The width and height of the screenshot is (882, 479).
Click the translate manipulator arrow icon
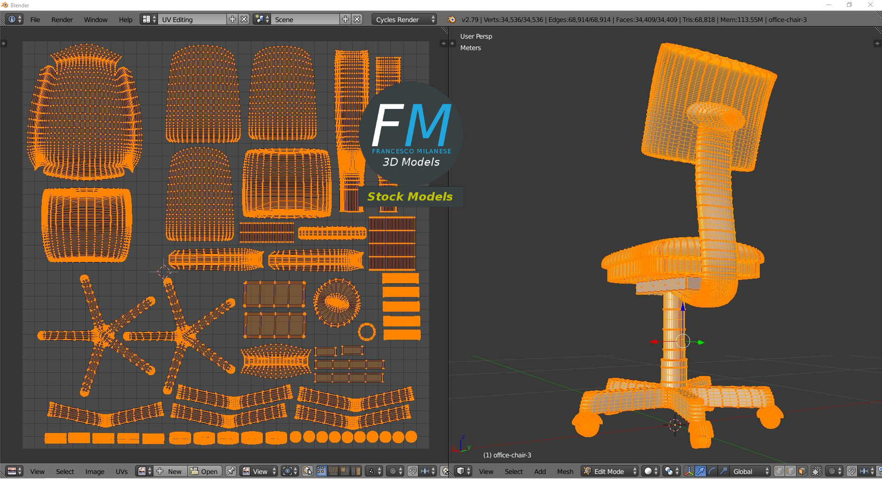(x=700, y=471)
